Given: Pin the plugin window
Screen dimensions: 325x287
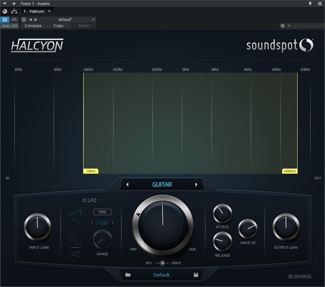Looking at the screenshot, I should 310,4.
